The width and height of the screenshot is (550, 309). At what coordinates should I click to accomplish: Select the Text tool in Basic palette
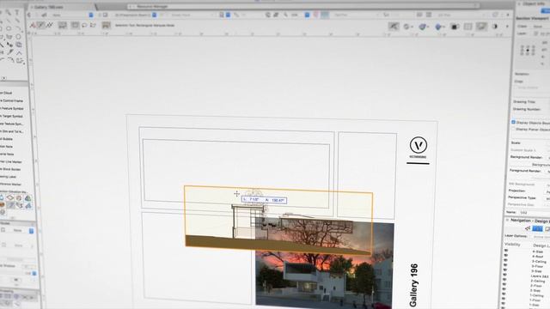(17, 13)
